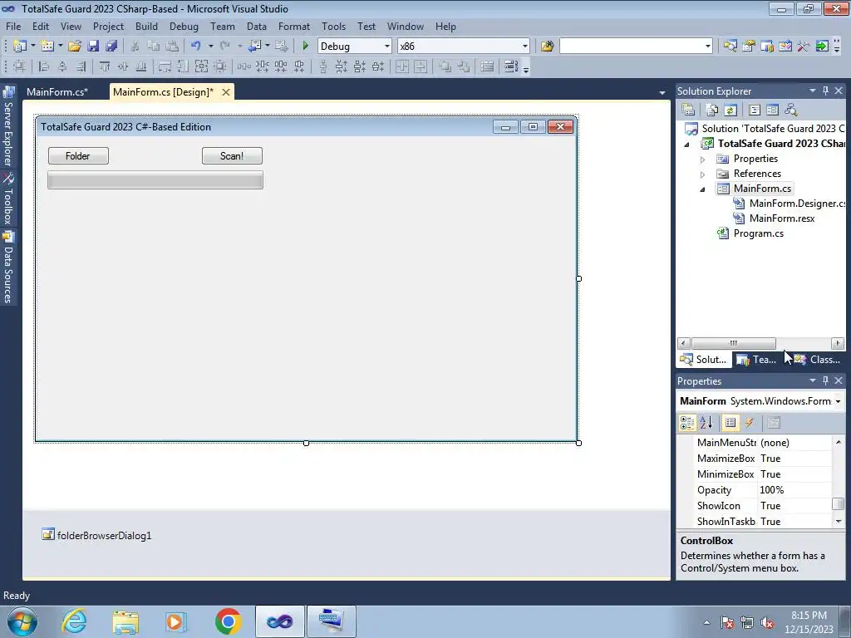851x638 pixels.
Task: Select the Folder button on the form
Action: (78, 155)
